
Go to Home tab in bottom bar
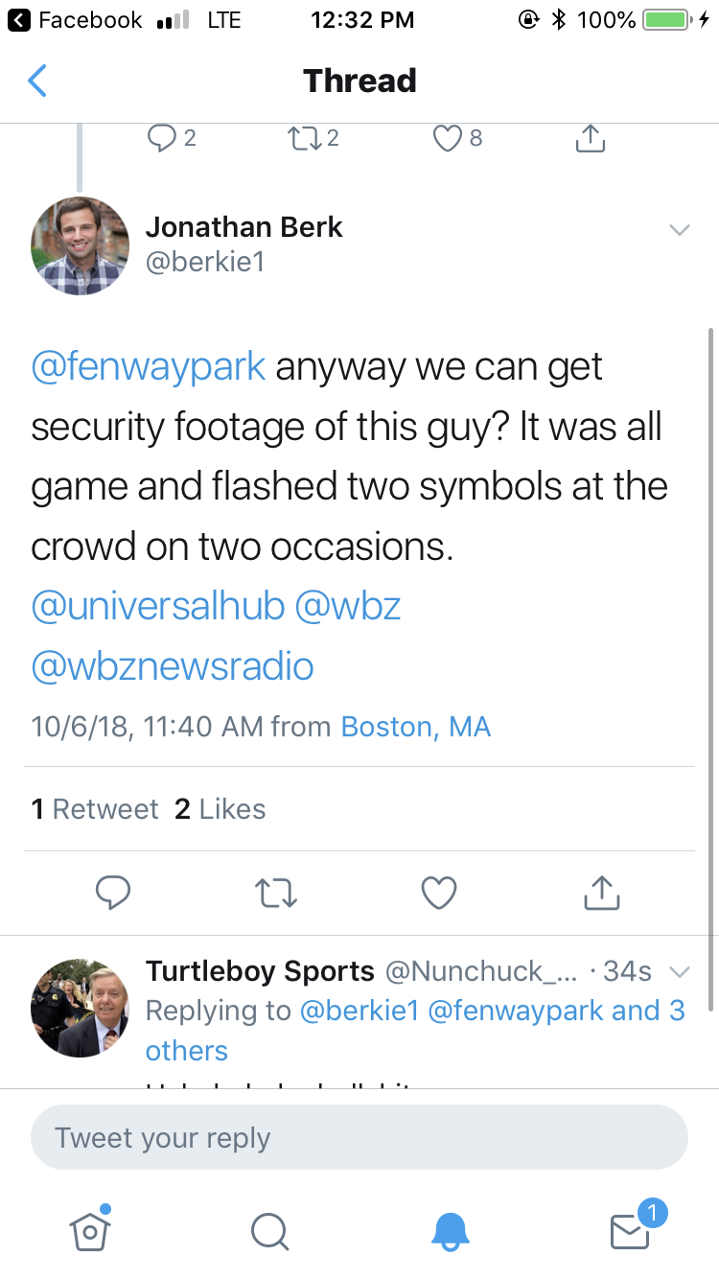90,1230
